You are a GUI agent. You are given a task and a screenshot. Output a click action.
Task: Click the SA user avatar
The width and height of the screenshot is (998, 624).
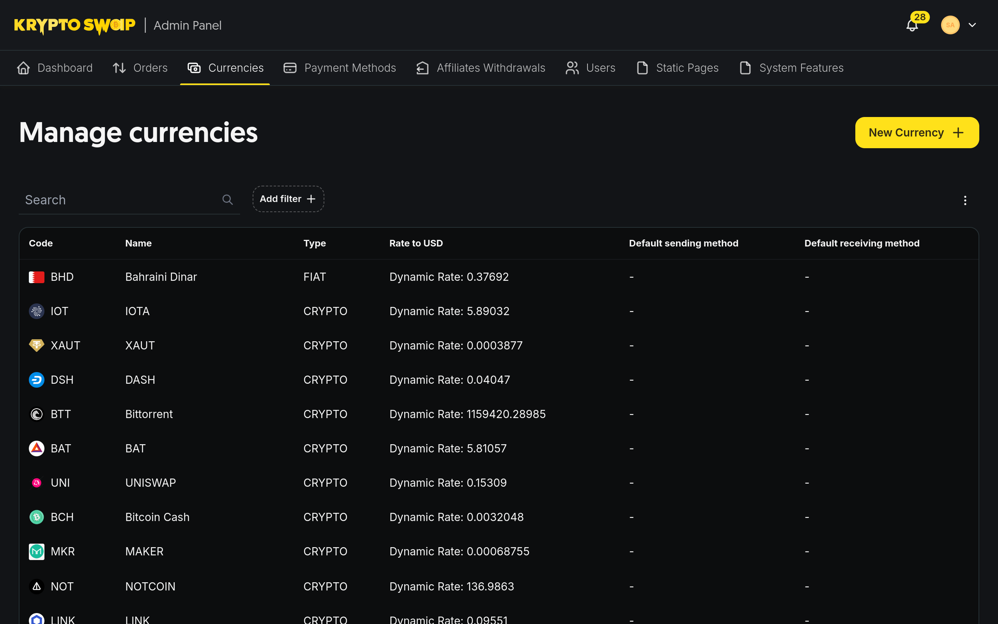pos(950,25)
